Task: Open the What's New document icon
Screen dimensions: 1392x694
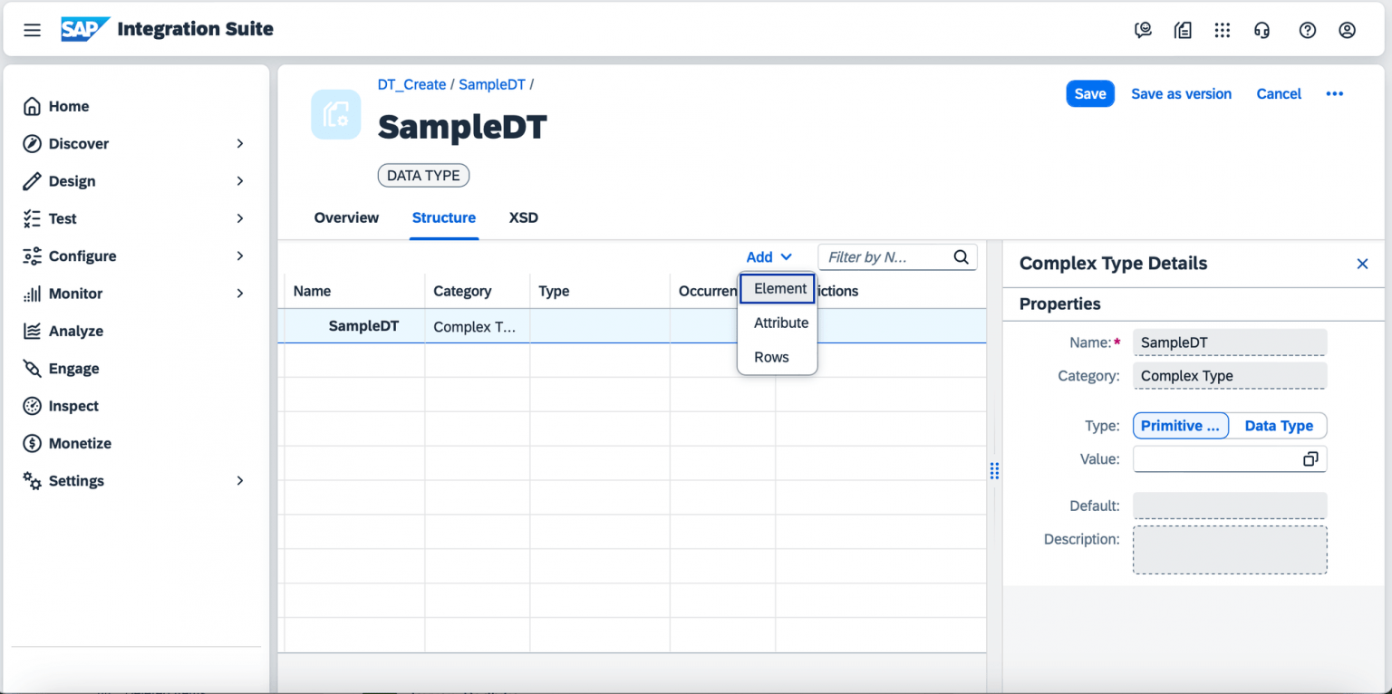Action: pos(1183,30)
